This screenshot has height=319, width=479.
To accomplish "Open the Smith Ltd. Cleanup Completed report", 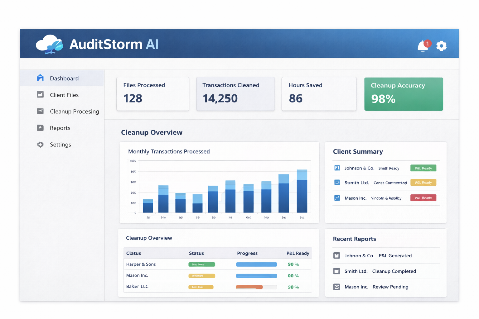I will click(380, 271).
